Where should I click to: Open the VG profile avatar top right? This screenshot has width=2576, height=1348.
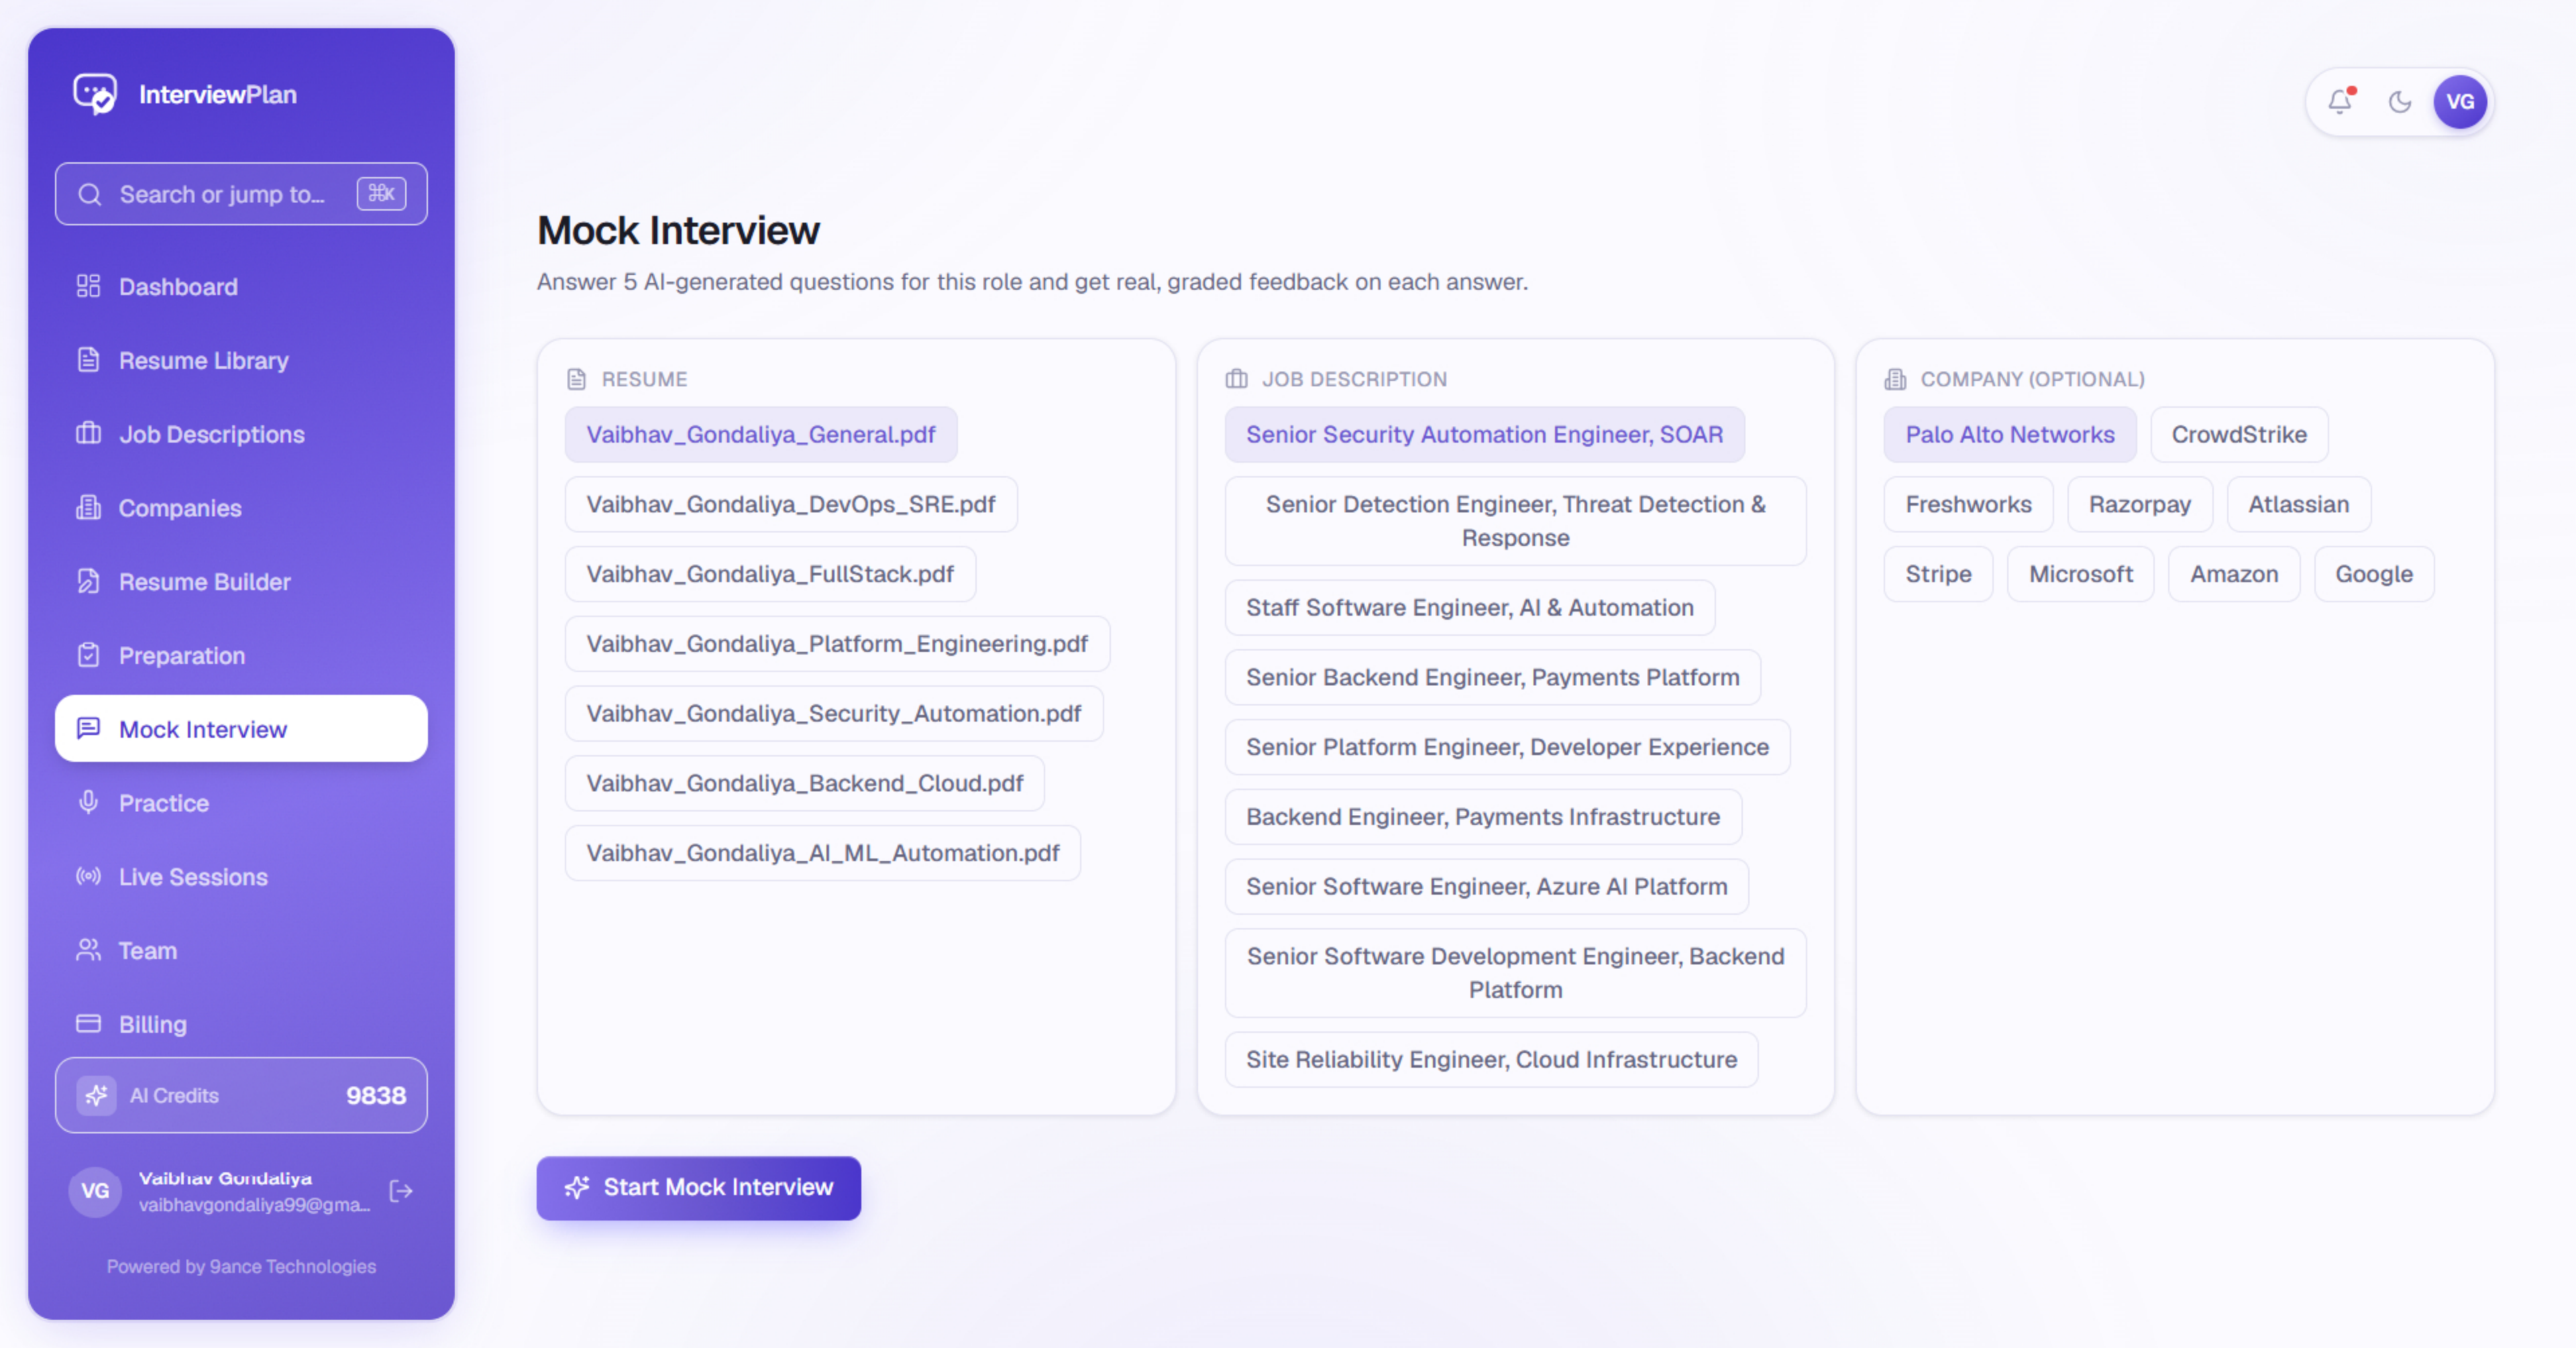(x=2460, y=101)
